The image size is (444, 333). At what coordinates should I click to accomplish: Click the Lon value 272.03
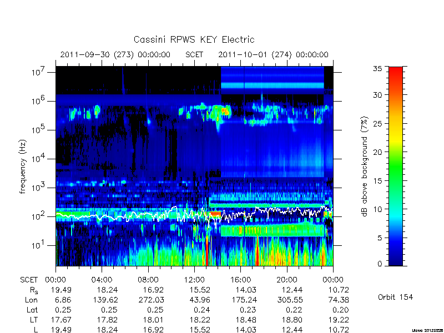pos(150,300)
